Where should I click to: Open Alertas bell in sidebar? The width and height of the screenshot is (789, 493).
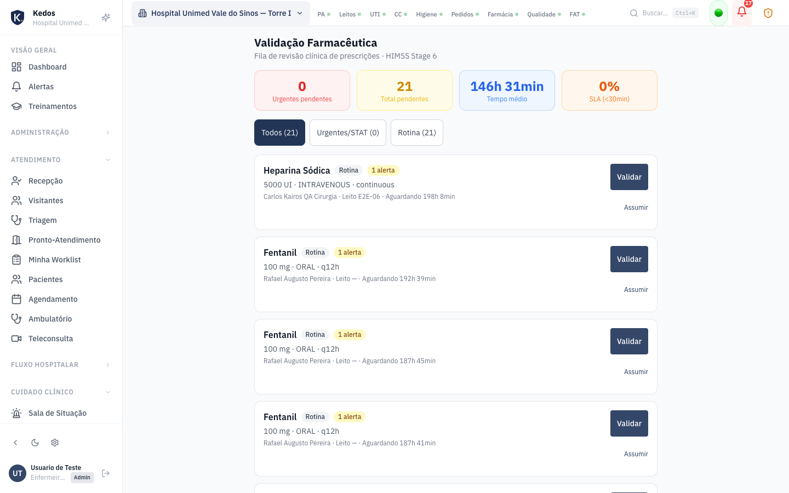(x=61, y=87)
